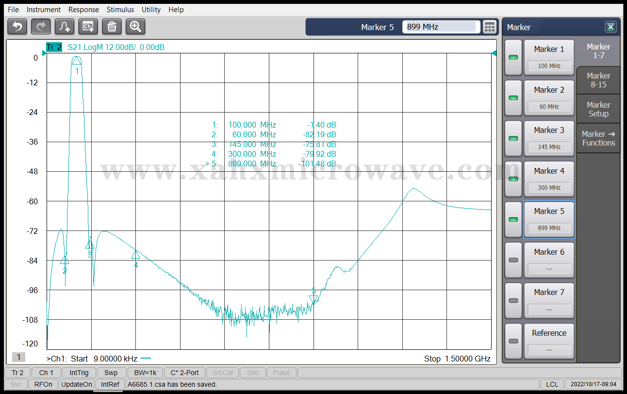Click the add trace icon
Image resolution: width=627 pixels, height=394 pixels.
click(x=65, y=27)
